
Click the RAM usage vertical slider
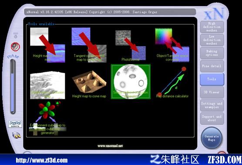[x=13, y=87]
